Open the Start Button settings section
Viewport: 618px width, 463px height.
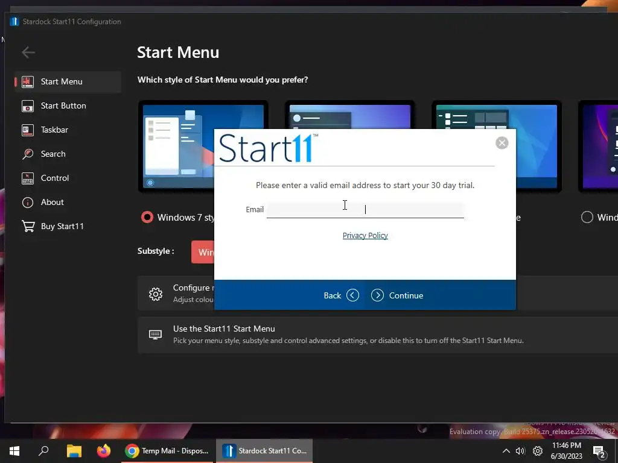tap(68, 106)
